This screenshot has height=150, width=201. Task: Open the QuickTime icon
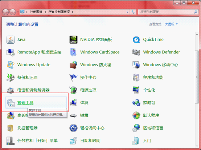click(x=136, y=40)
